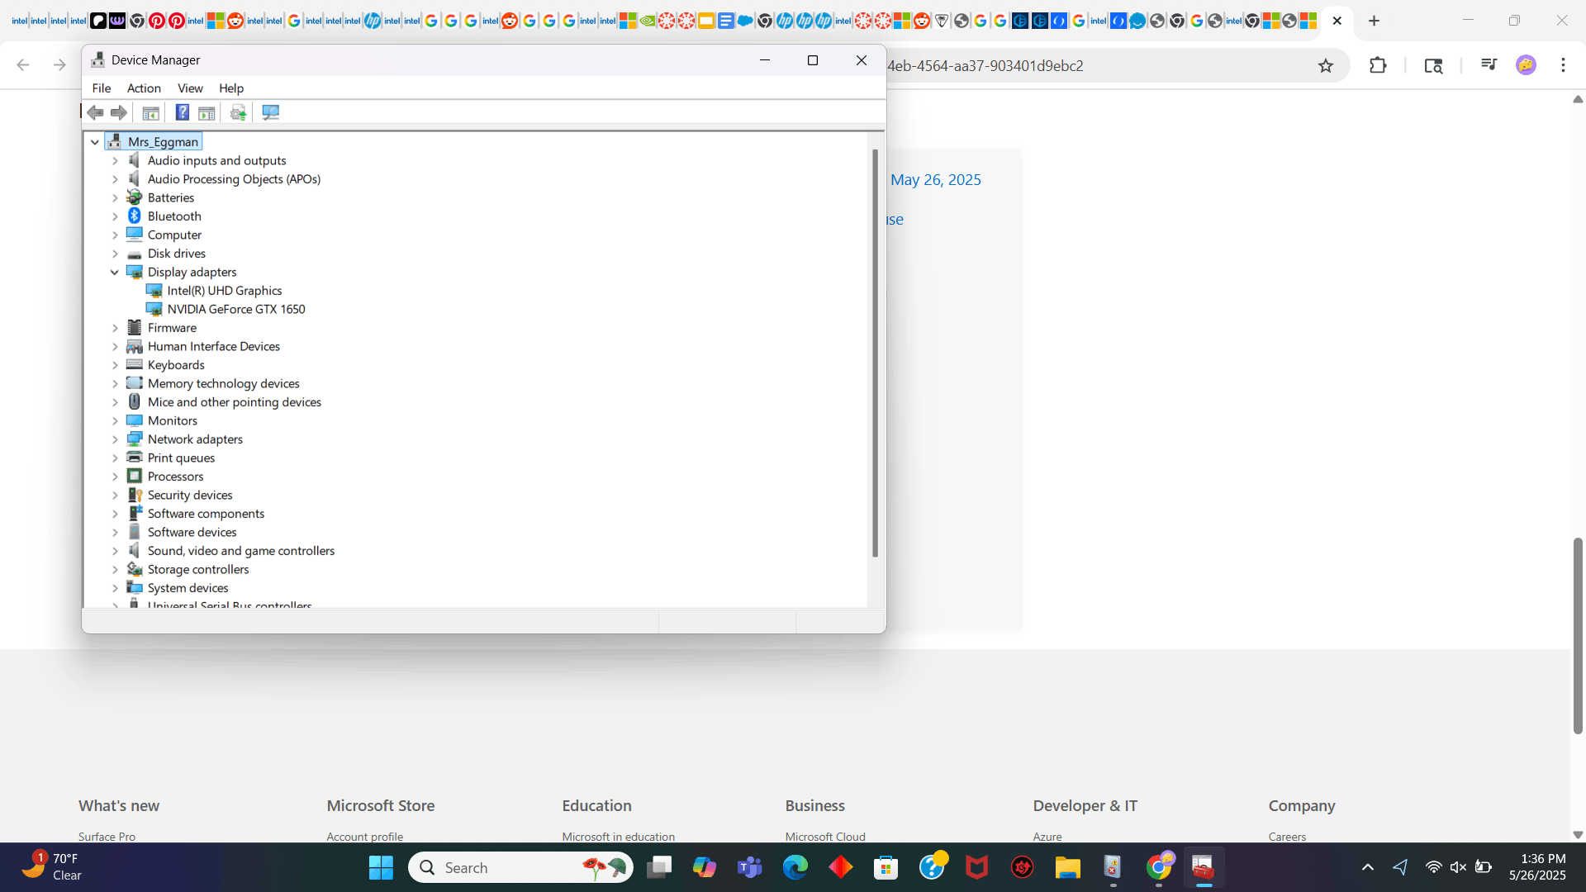Expand the Processors category

point(115,477)
